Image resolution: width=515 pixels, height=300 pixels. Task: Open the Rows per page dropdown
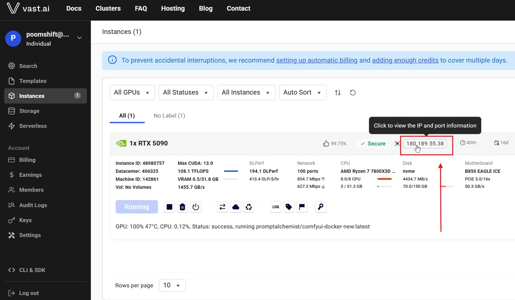172,285
